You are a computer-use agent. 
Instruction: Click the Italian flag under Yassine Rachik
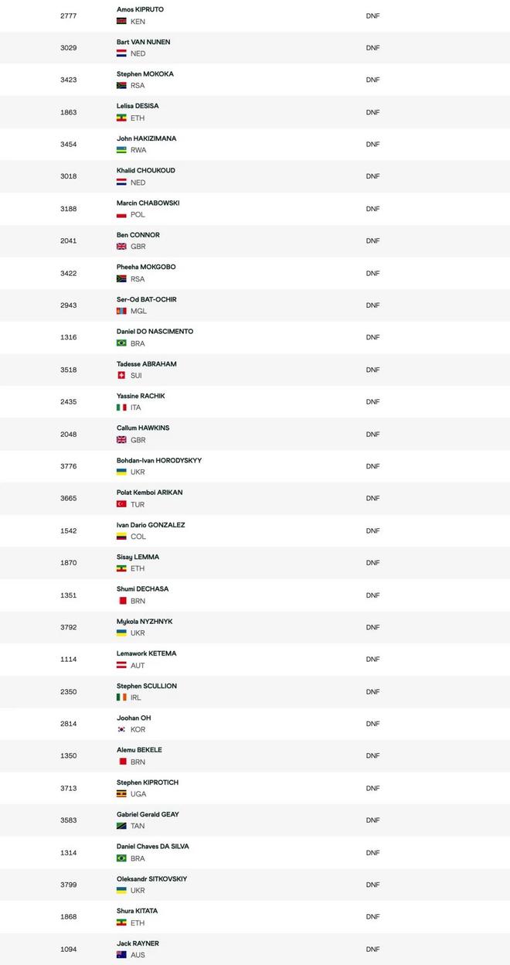(x=121, y=407)
